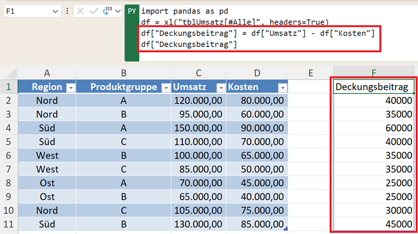
Task: Click the West cell in row 6
Action: tap(47, 155)
